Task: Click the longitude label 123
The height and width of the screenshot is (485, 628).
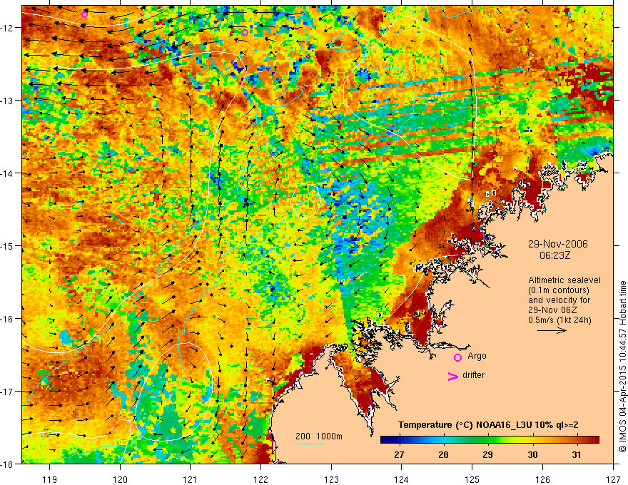Action: pyautogui.click(x=331, y=479)
